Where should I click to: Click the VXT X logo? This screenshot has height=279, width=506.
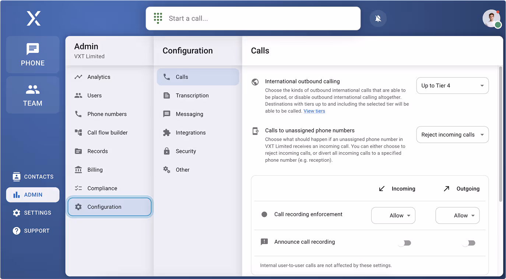[x=34, y=18]
